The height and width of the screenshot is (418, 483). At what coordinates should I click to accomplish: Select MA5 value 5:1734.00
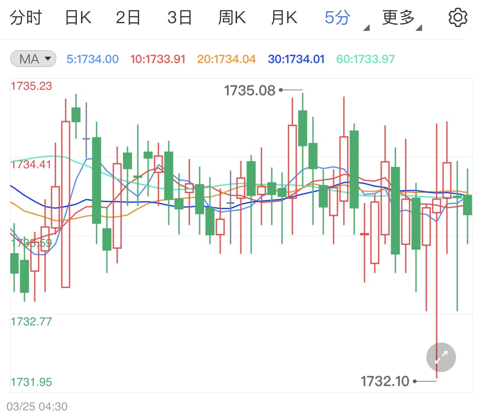coord(92,59)
